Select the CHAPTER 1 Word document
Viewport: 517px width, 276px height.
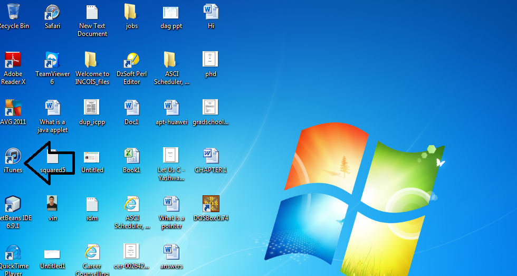[x=210, y=156]
